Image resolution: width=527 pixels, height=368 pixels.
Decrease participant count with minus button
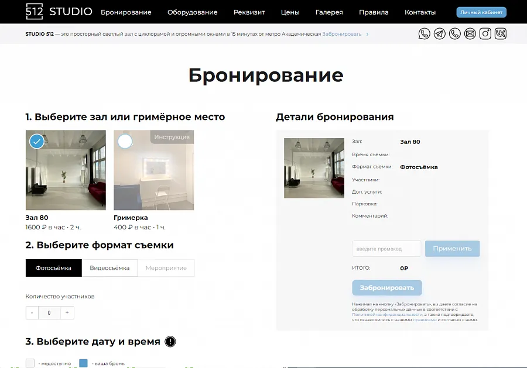click(x=32, y=312)
